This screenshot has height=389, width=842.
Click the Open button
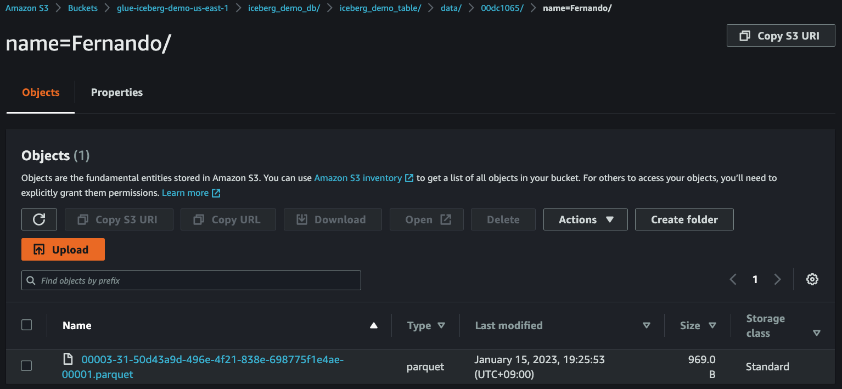pos(426,219)
